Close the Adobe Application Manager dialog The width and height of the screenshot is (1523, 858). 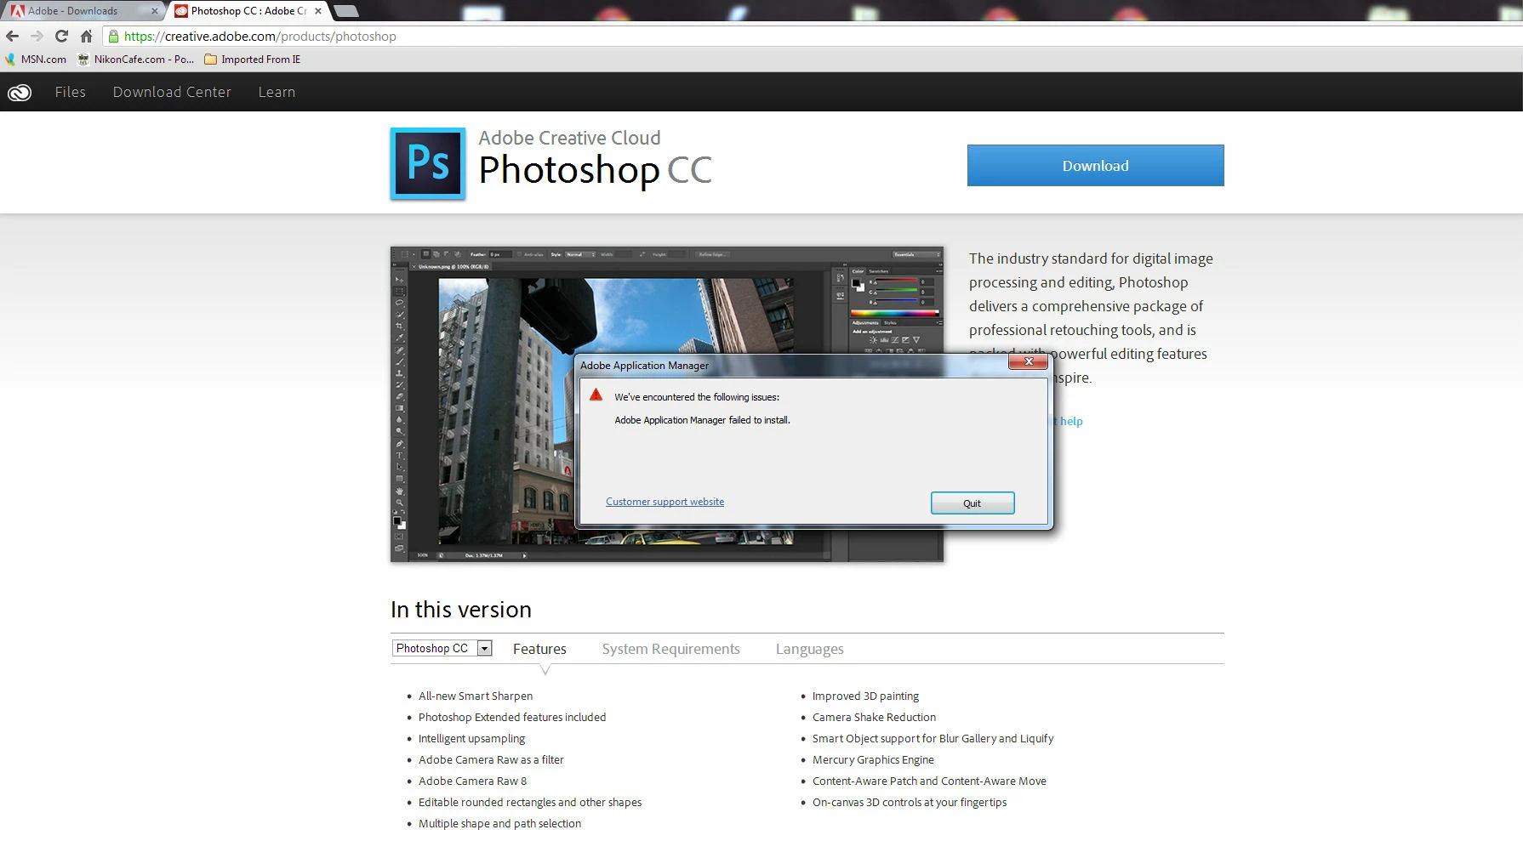(1029, 361)
